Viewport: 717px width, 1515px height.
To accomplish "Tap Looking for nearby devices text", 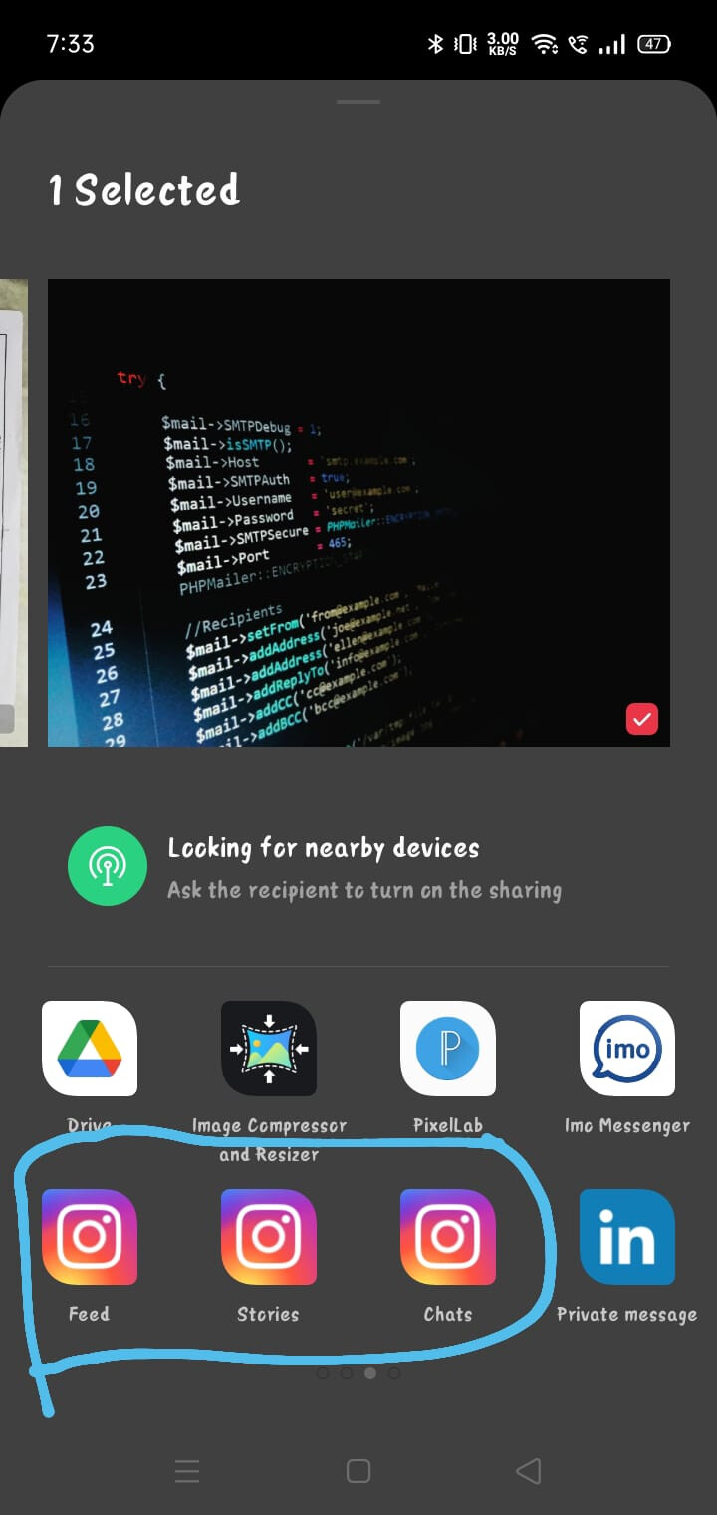I will [x=324, y=848].
